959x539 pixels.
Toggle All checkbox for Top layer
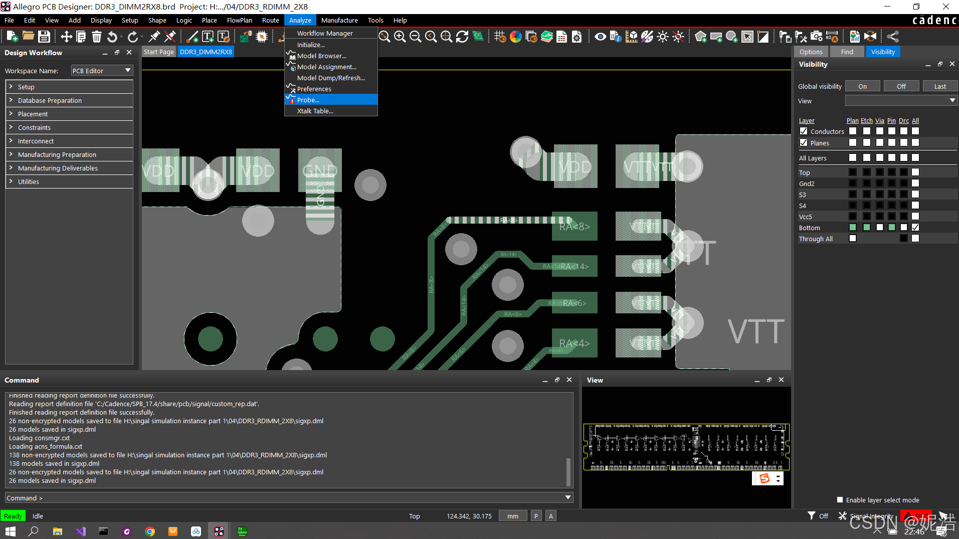[x=915, y=172]
